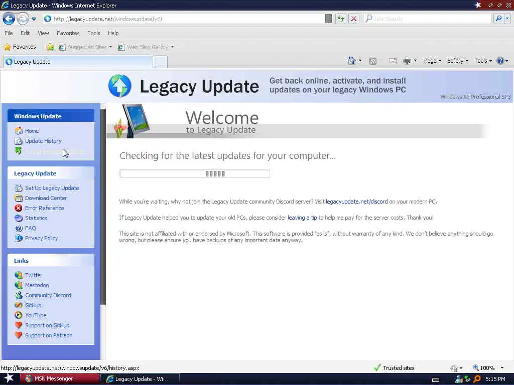The width and height of the screenshot is (514, 385).
Task: Click the Compatibility View icon in address bar
Action: [x=328, y=19]
